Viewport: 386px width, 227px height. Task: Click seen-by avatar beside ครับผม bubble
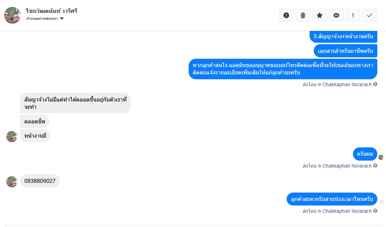381,157
